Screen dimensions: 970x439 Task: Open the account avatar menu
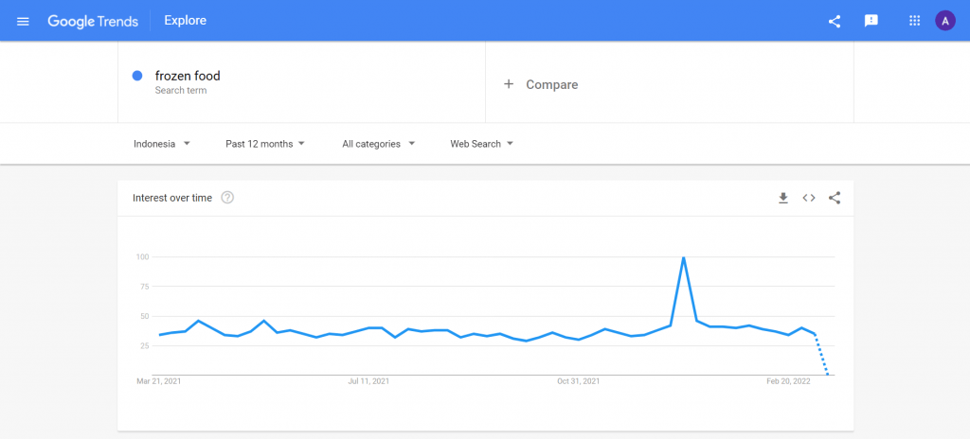(945, 21)
